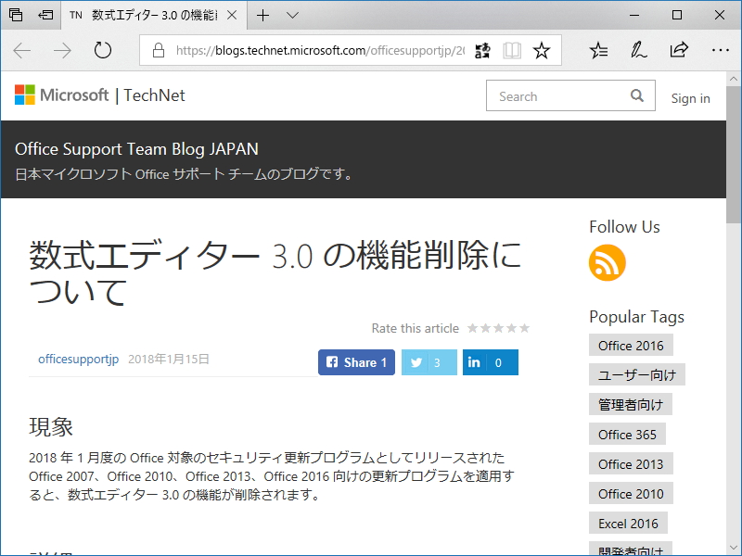
Task: Click the Follow Us heading
Action: coord(624,227)
